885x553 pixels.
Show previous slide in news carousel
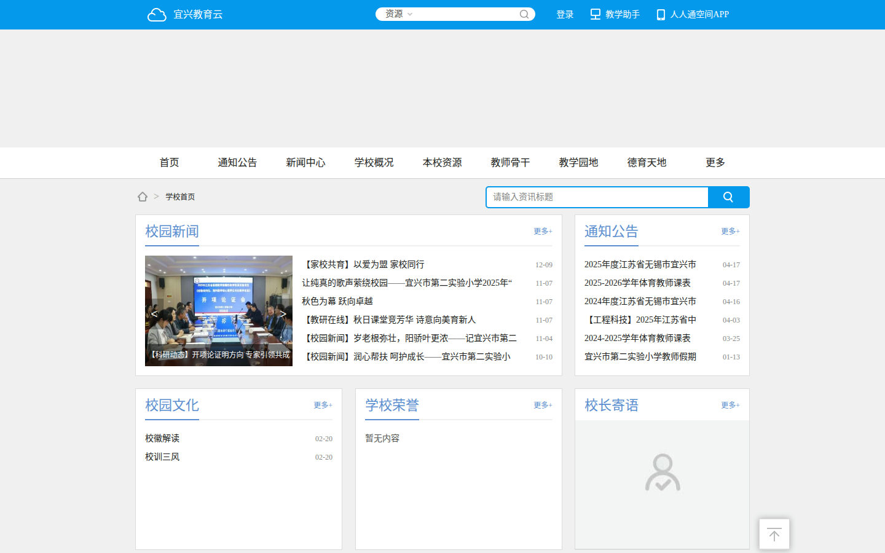click(154, 314)
